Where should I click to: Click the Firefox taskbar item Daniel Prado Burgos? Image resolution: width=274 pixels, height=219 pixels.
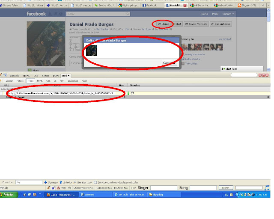tap(61, 195)
